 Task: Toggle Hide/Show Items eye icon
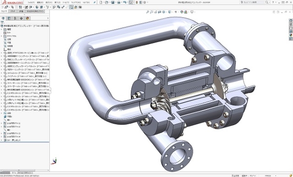point(176,12)
